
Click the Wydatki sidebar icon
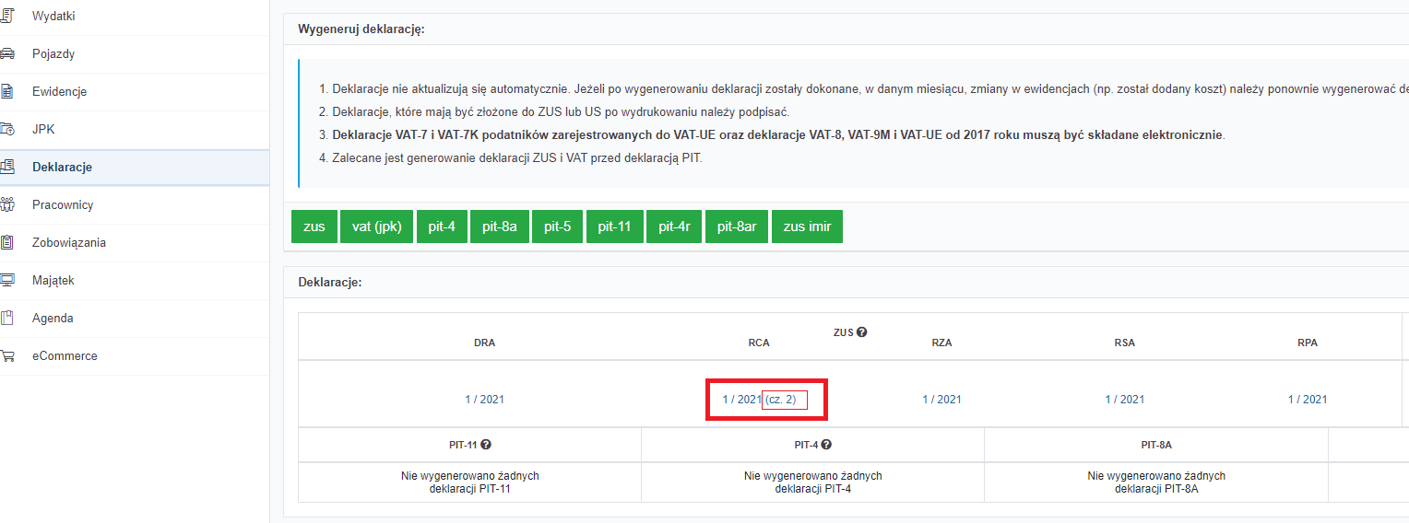(6, 16)
